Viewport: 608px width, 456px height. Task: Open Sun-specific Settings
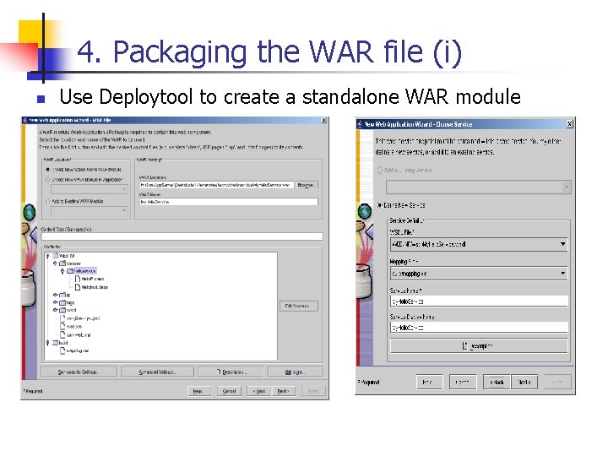click(79, 372)
